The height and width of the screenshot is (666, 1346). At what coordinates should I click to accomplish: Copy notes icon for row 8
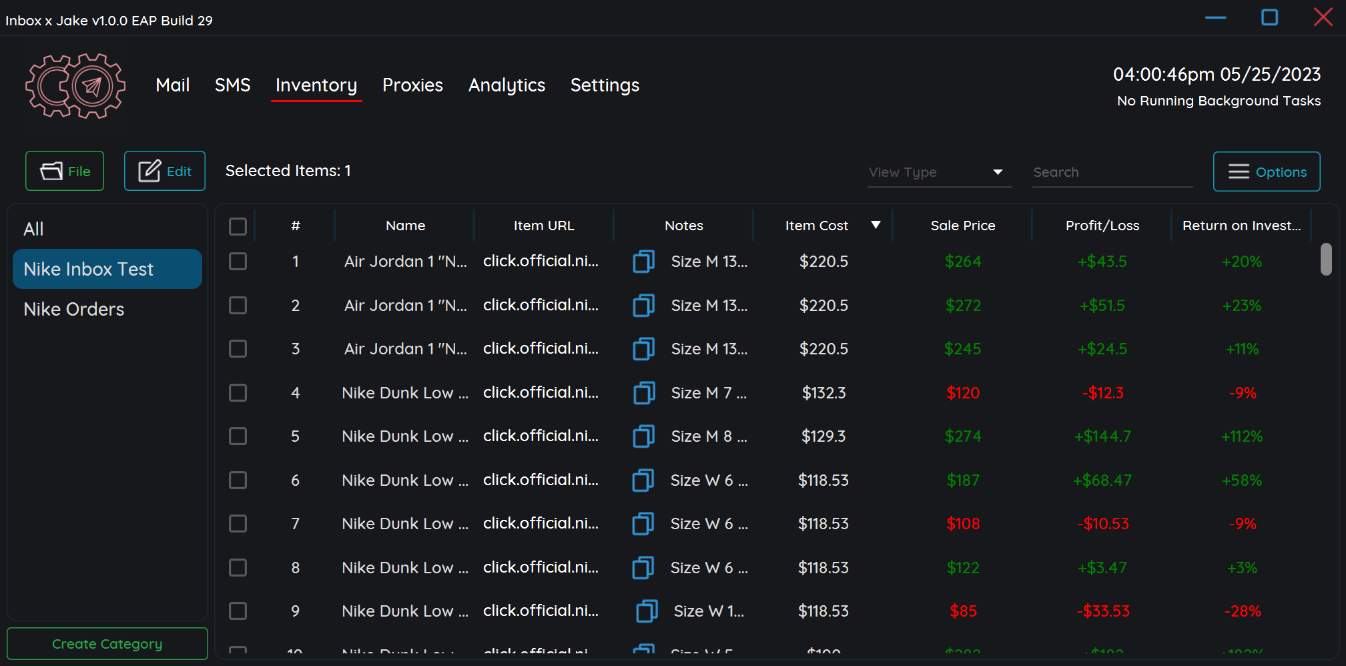click(x=643, y=567)
